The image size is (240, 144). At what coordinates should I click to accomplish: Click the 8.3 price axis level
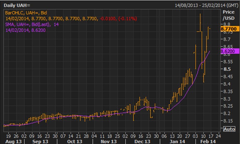(x=226, y=99)
